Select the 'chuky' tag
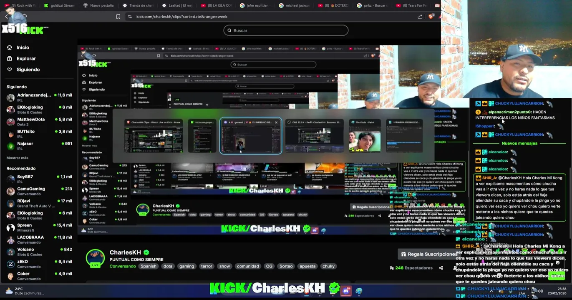Viewport: 572px width, 300px height. [328, 266]
